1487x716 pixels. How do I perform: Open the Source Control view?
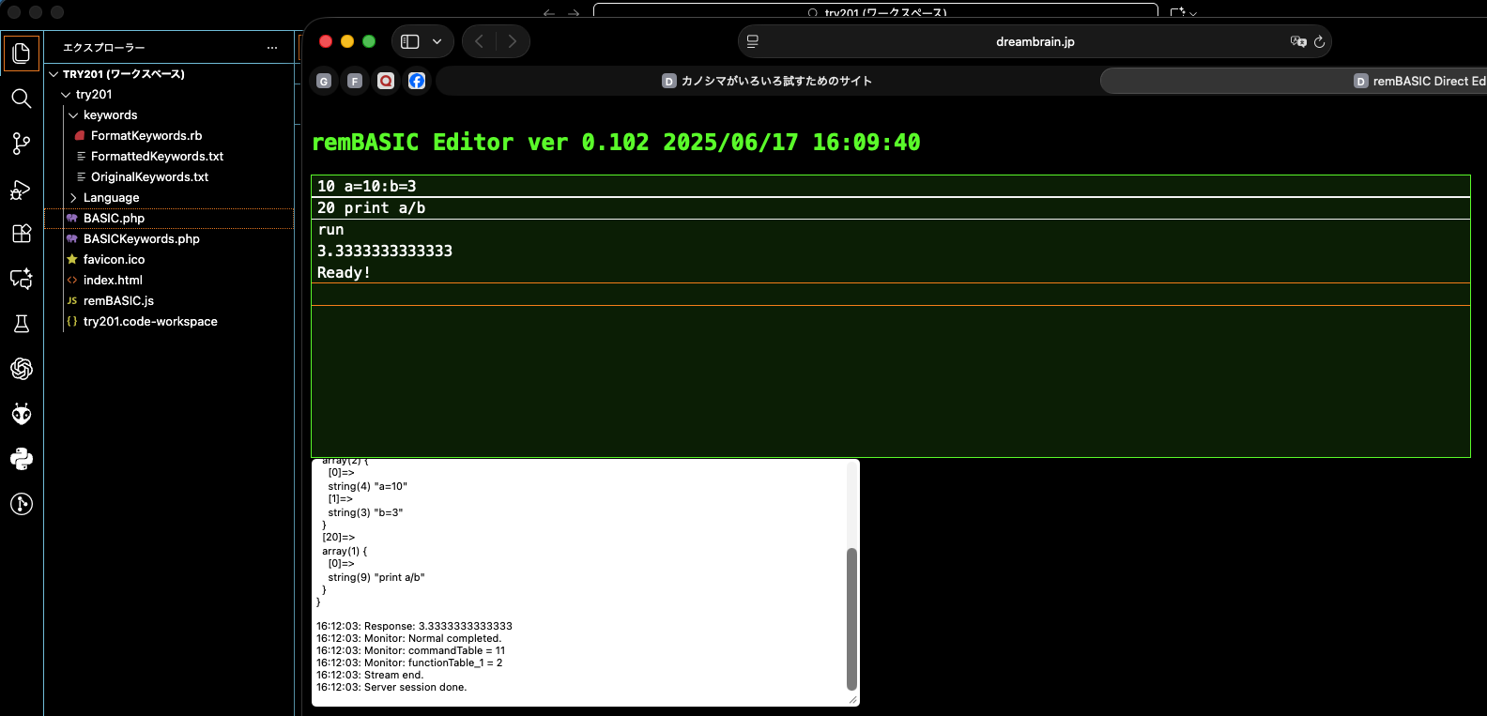(x=21, y=144)
